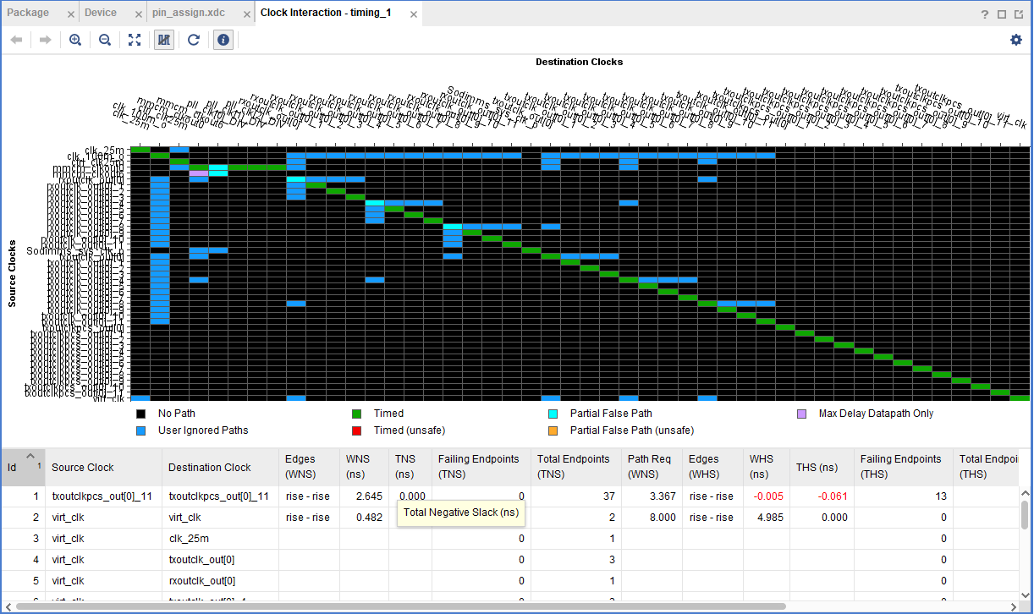
Task: Sort by the WHS (ns) column
Action: [766, 467]
